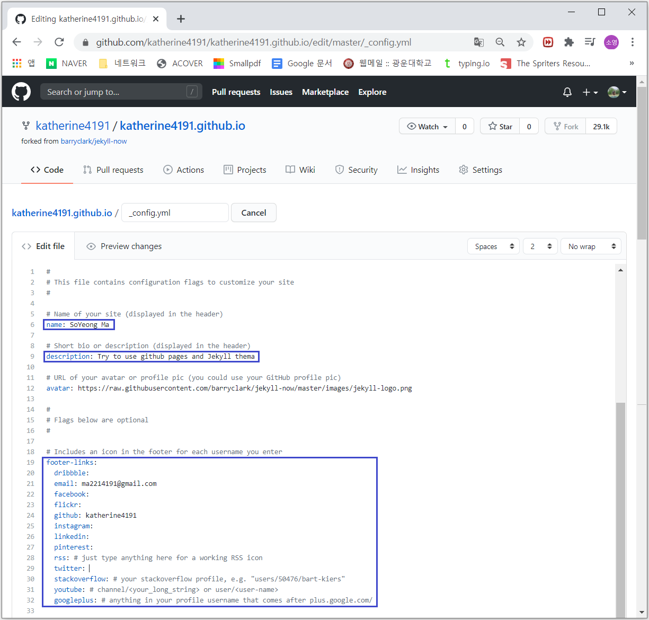This screenshot has width=649, height=620.
Task: Cancel editing the file
Action: (x=254, y=212)
